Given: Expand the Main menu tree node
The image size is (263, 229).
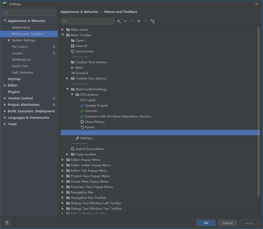Looking at the screenshot, I should click(x=63, y=30).
